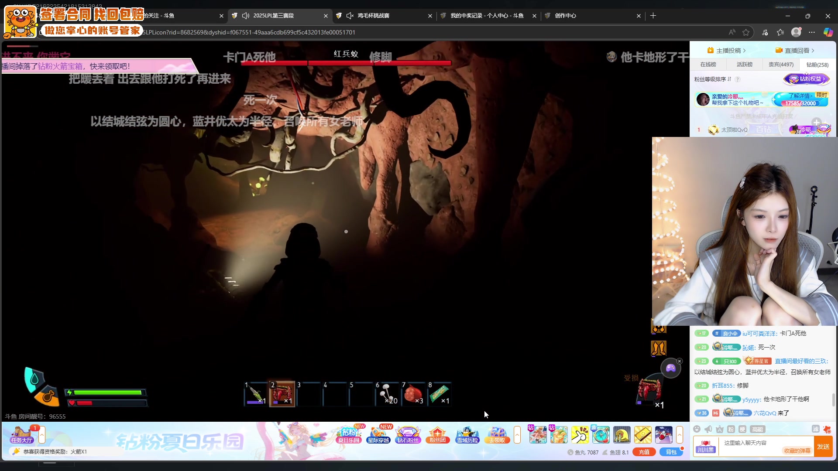Screen dimensions: 838x471
Task: Click the chat panel scrollbar
Action: (x=834, y=399)
